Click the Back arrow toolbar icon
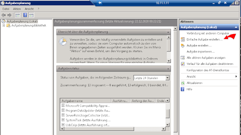Viewport: 241px width, 135px height. coord(3,15)
